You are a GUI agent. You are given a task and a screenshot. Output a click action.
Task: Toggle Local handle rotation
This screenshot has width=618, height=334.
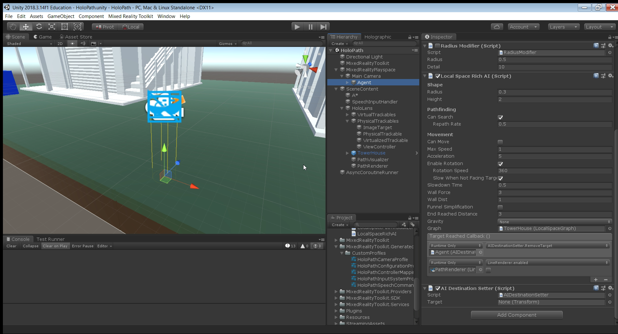pyautogui.click(x=131, y=27)
